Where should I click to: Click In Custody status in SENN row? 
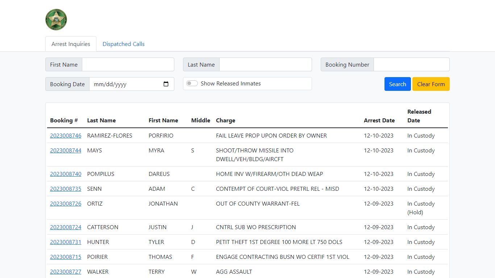pyautogui.click(x=421, y=189)
